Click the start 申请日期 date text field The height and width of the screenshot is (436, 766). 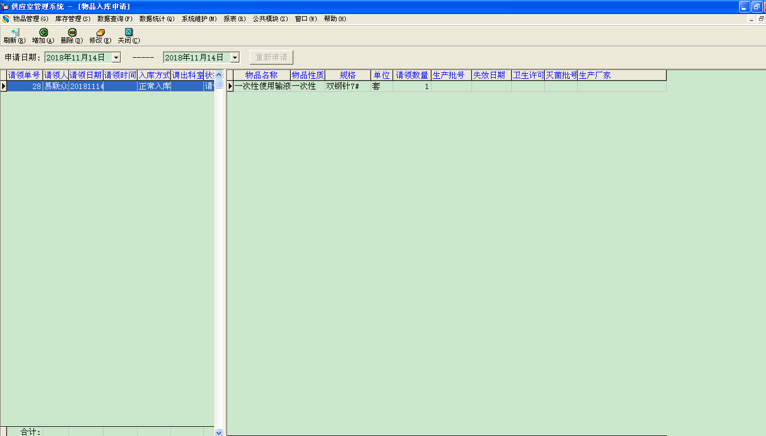coord(78,57)
